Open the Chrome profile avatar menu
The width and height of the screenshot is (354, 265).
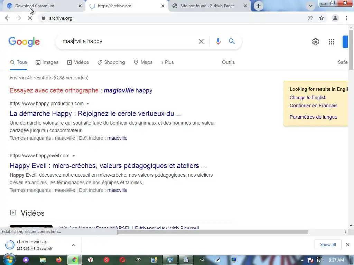pos(335,18)
